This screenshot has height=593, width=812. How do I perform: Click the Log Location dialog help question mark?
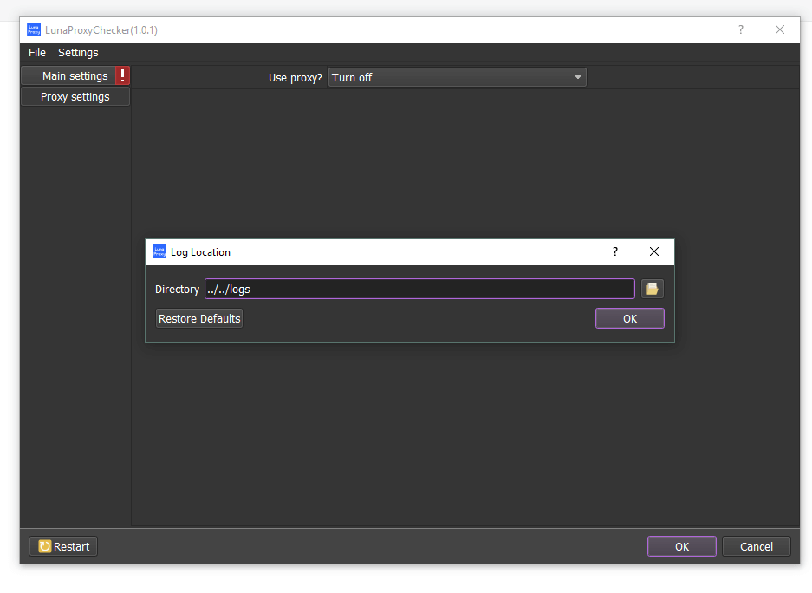pos(614,252)
